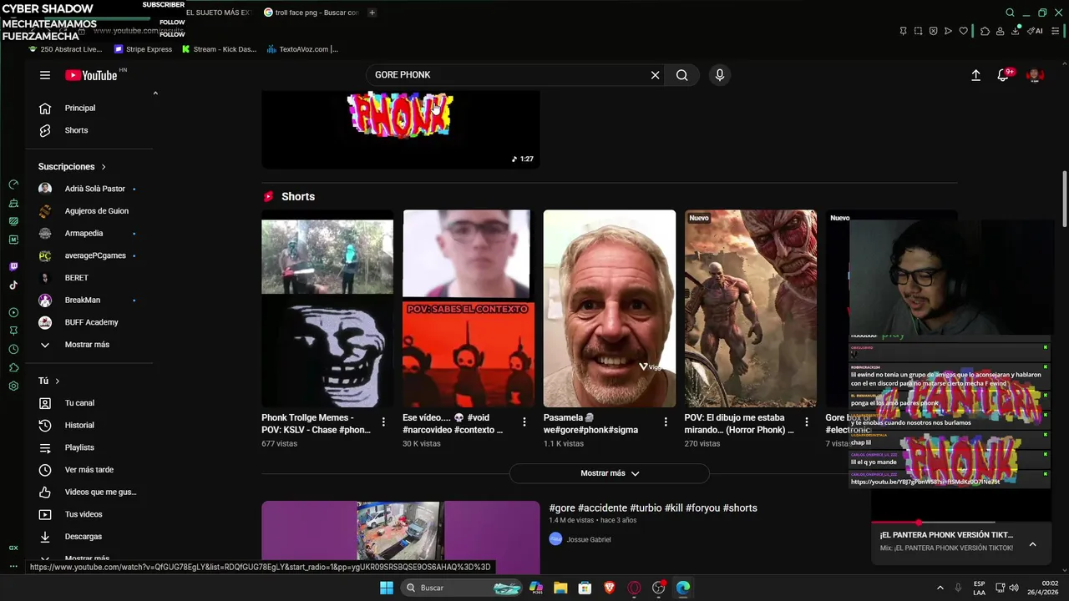Screen dimensions: 1069x601
Task: Open the YouTube hamburger guide menu
Action: 45,75
